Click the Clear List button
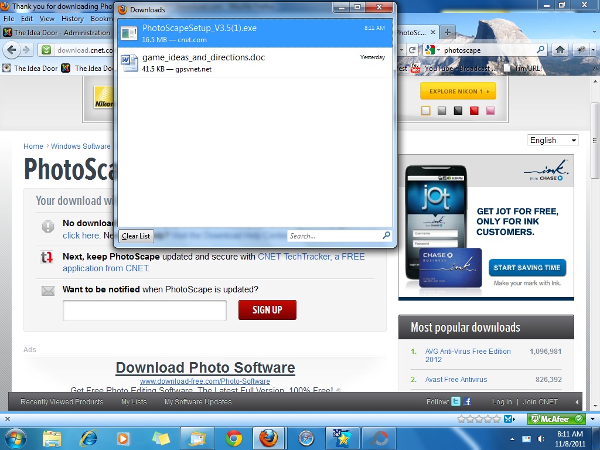 136,236
